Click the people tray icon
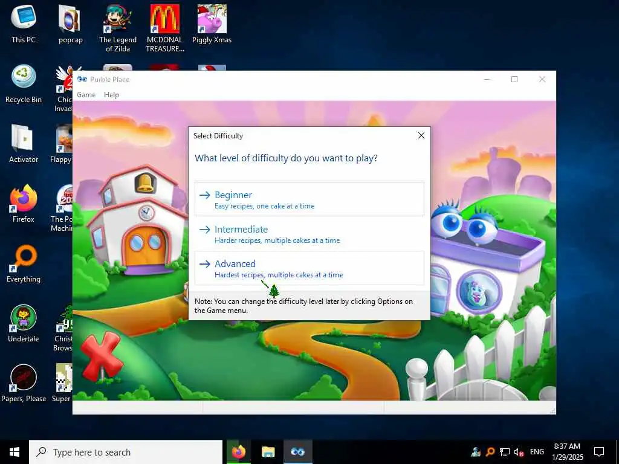The width and height of the screenshot is (619, 464). click(476, 452)
